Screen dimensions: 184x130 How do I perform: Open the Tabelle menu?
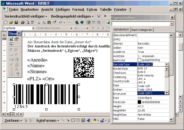coord(106,9)
